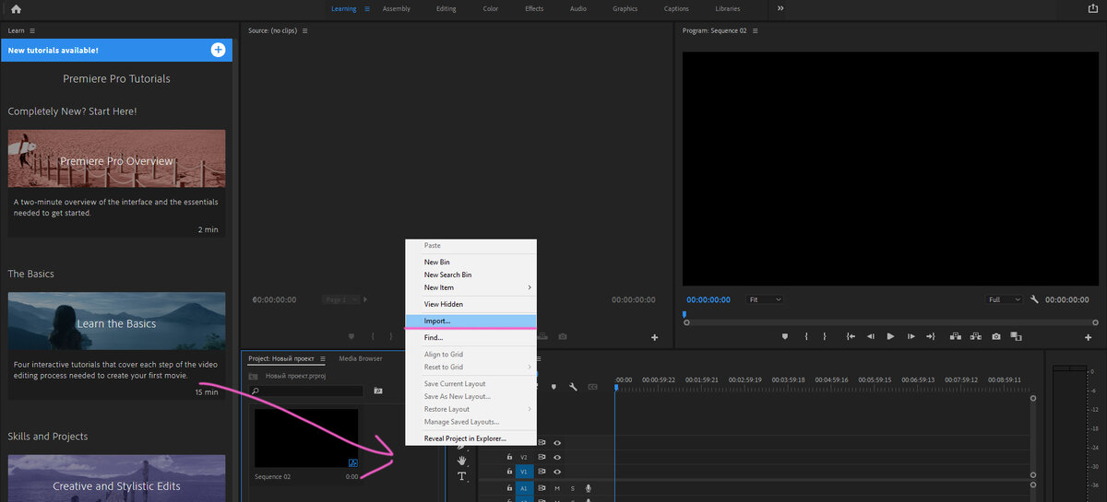Toggle track lock on V1
Viewport: 1107px width, 502px height.
click(x=509, y=471)
